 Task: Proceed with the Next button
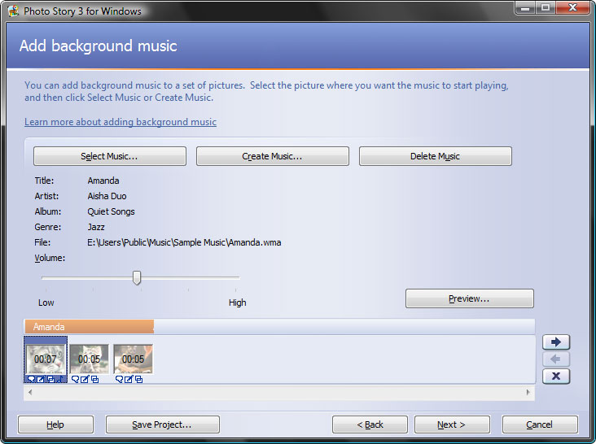point(452,424)
